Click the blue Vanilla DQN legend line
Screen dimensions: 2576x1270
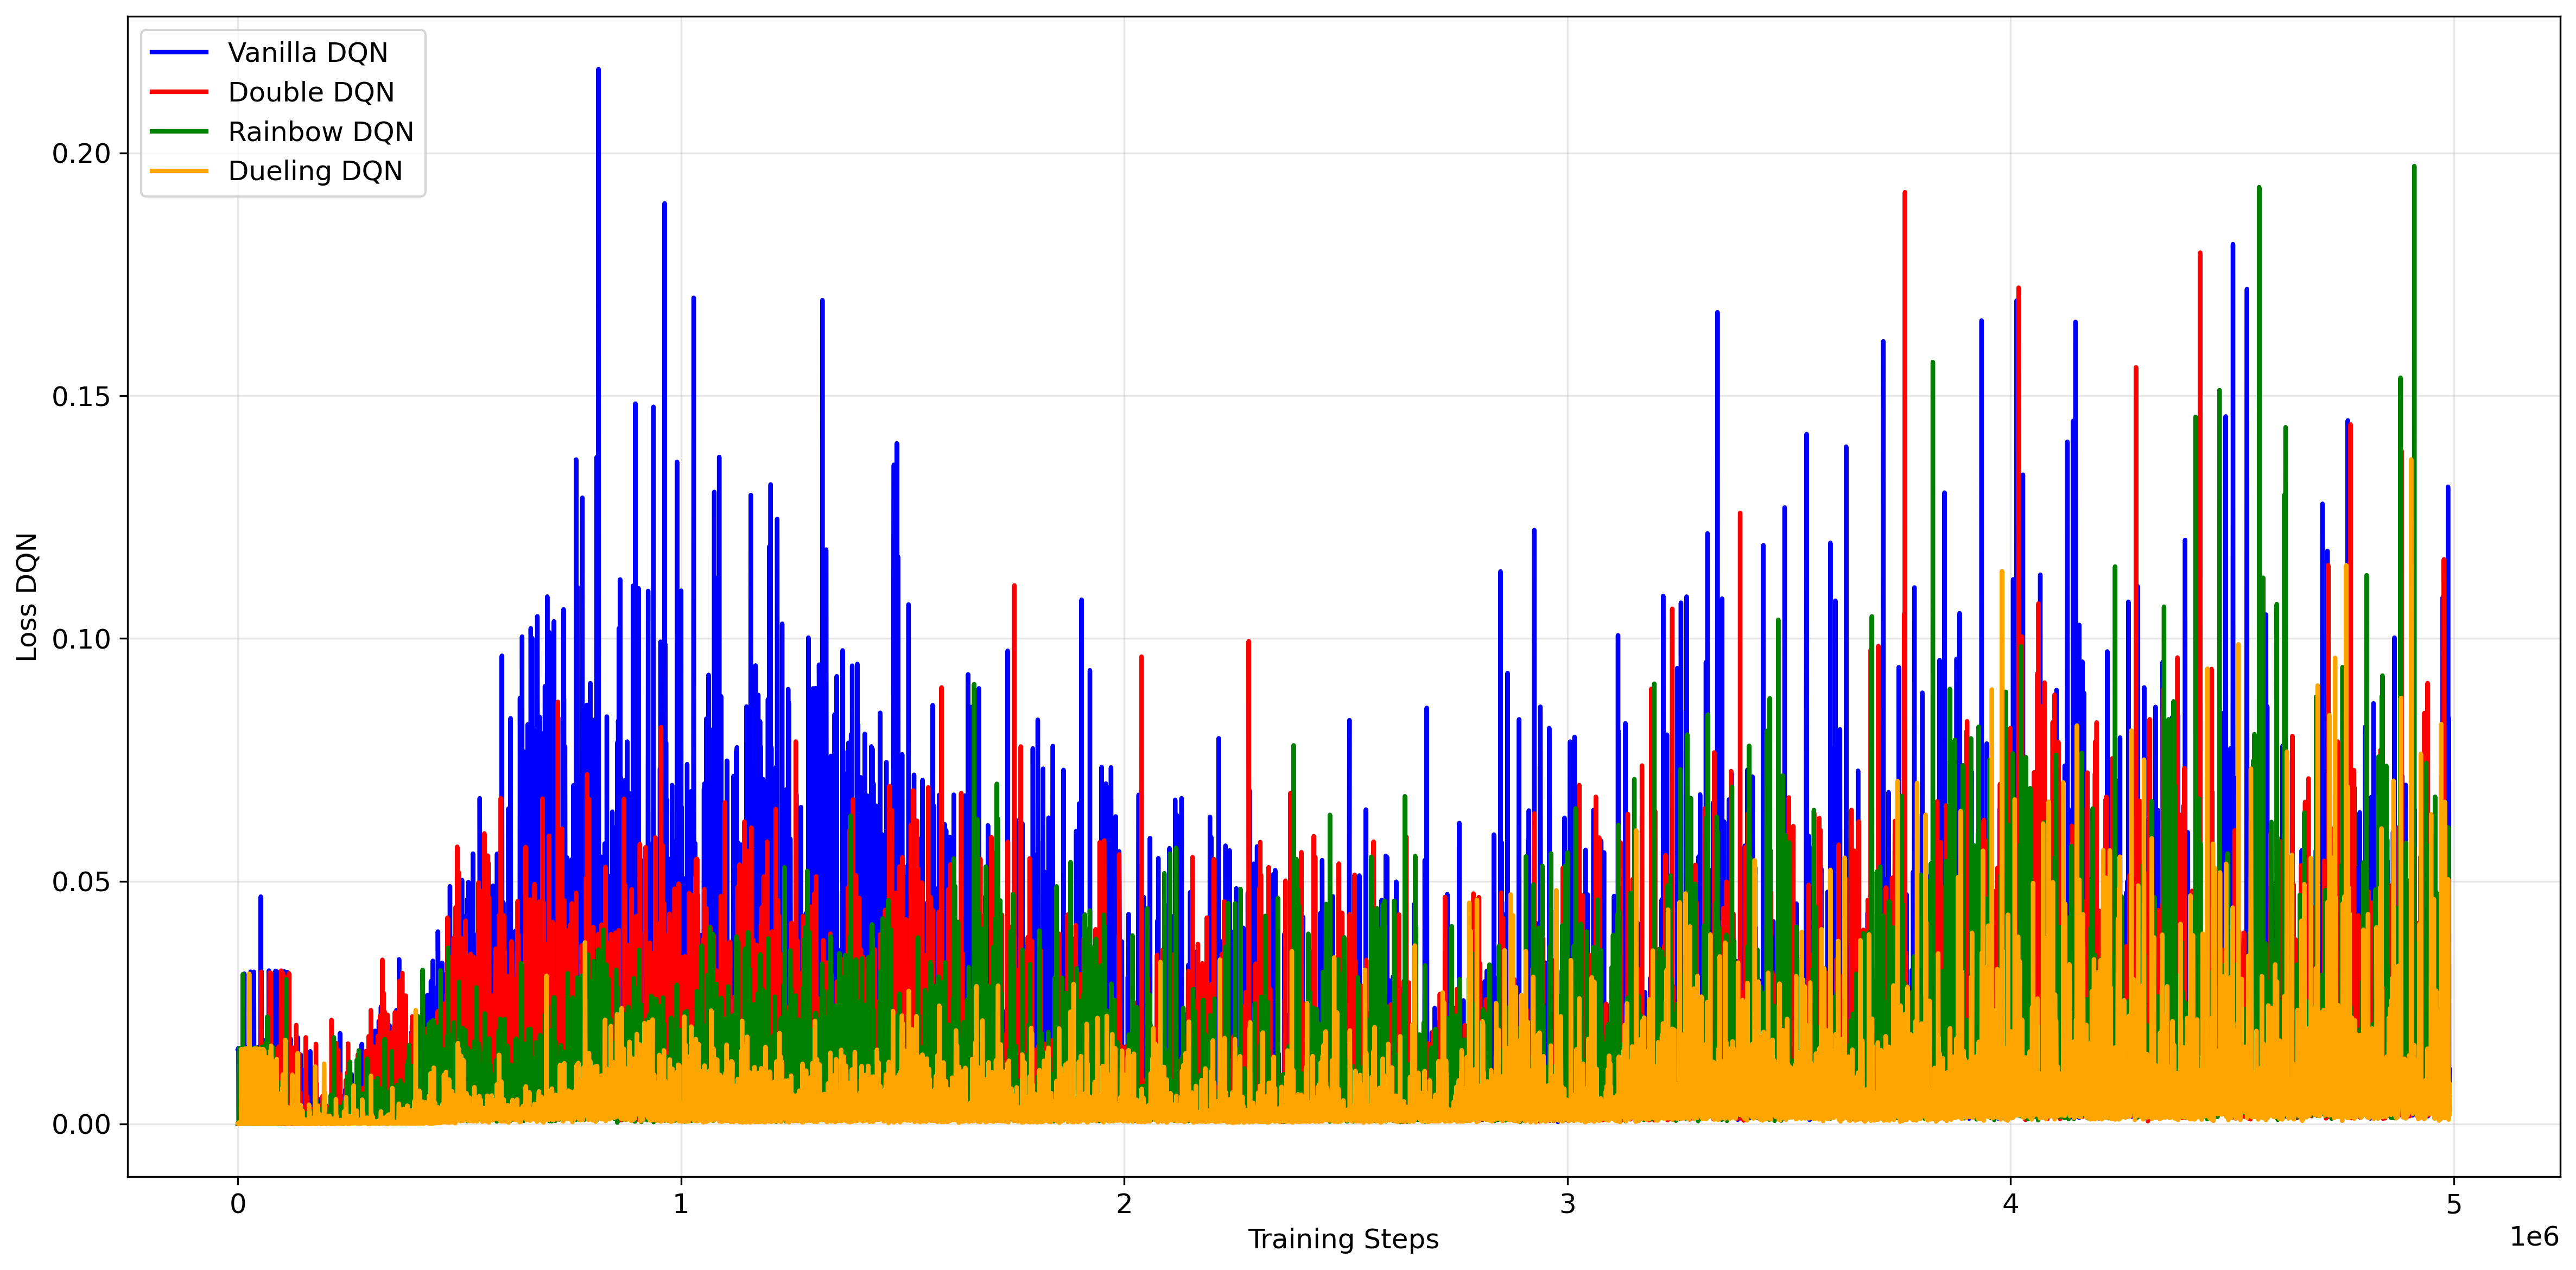tap(179, 52)
